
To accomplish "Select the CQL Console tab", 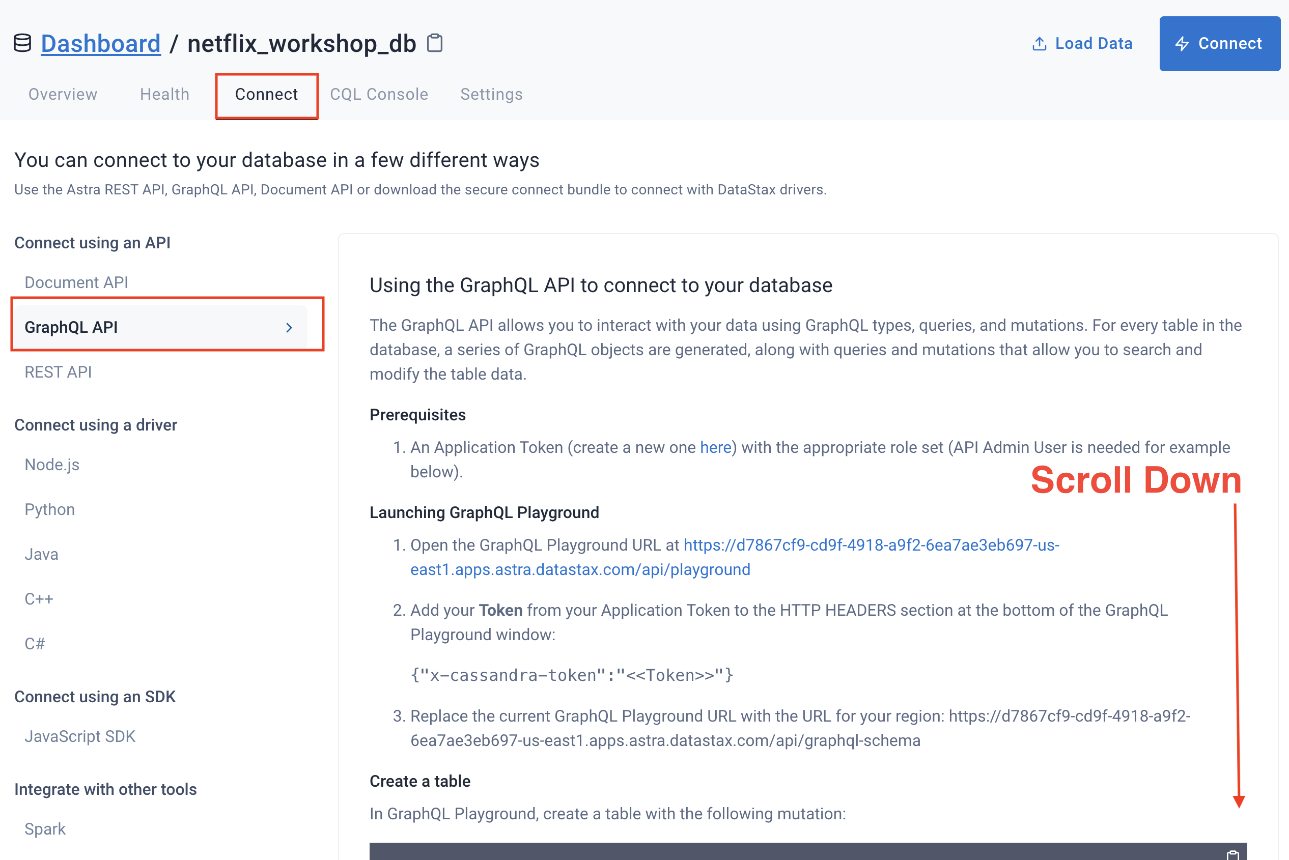I will [x=378, y=94].
